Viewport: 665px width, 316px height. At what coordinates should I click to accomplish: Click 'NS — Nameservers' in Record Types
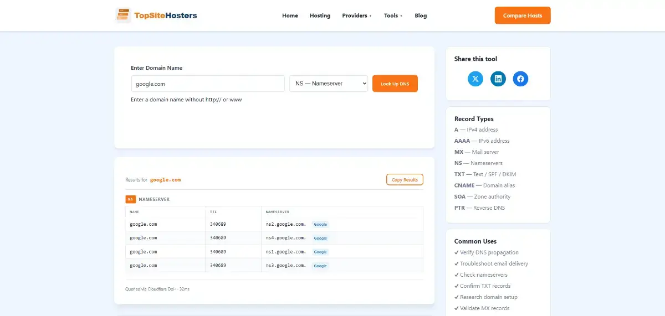click(478, 163)
